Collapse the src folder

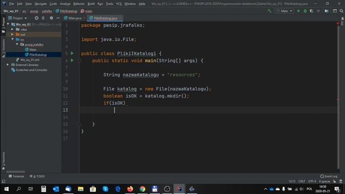point(12,39)
